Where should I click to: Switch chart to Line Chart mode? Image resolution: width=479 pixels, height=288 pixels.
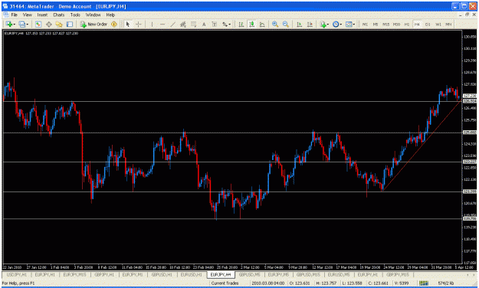point(262,24)
